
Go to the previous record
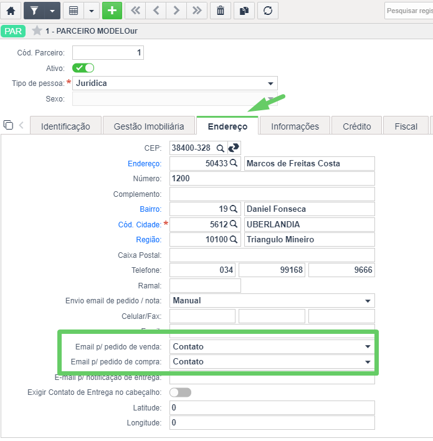[x=156, y=11]
